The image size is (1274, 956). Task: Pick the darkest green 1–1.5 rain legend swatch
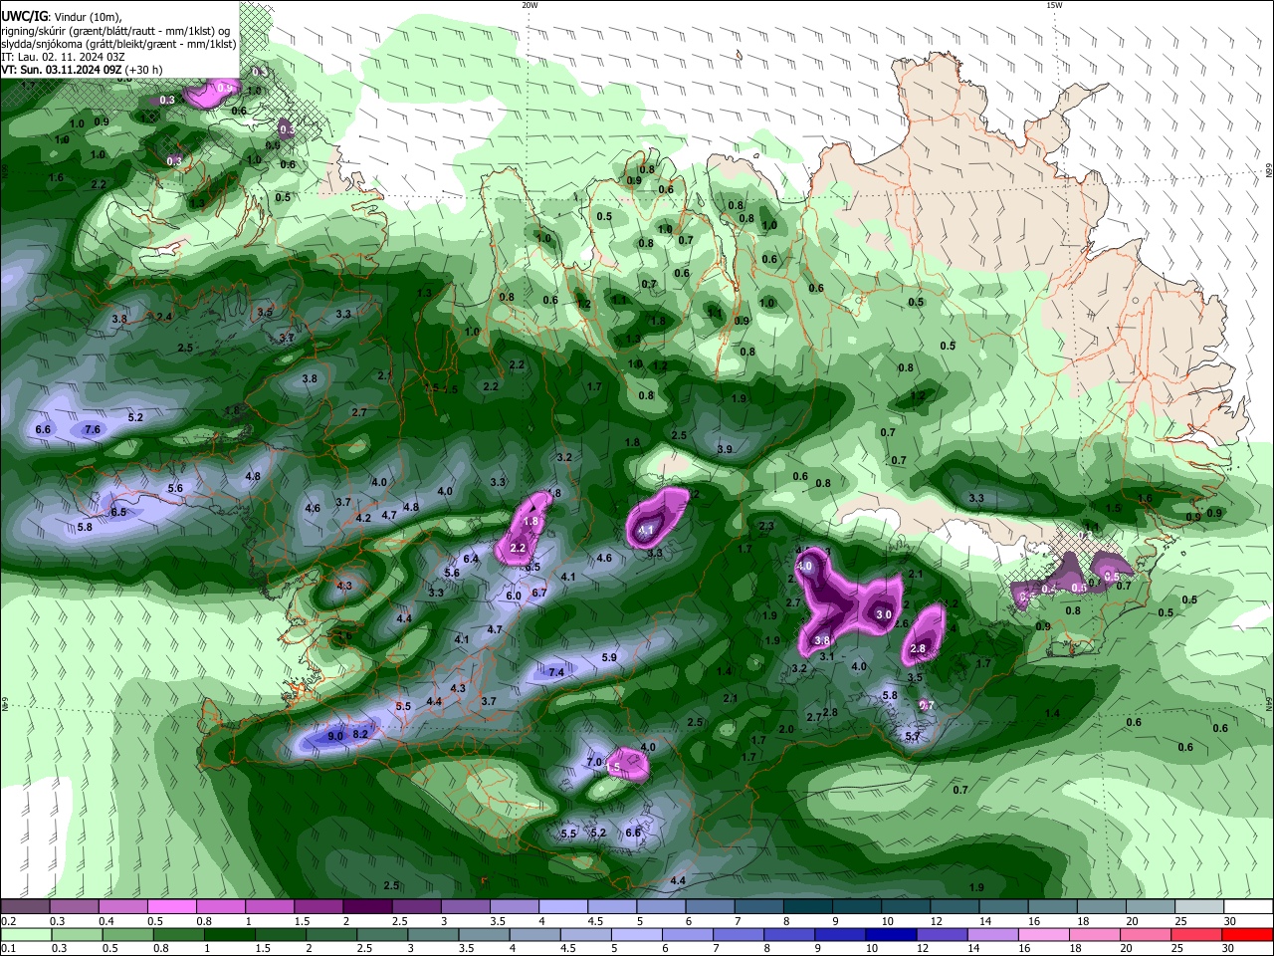pos(228,935)
